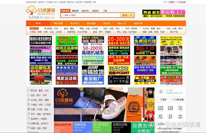Viewport: 206px width, 133px height.
Task: Open the 运动服批发 ad banner
Action: 41,70
